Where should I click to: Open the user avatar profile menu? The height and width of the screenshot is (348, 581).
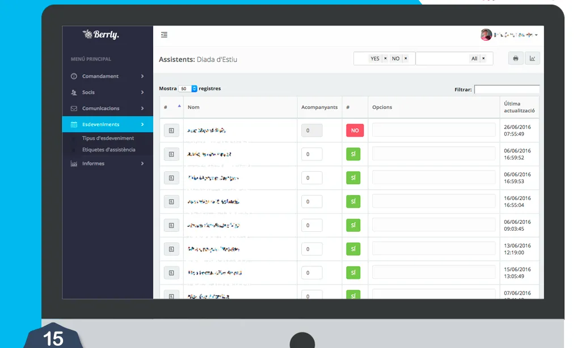[x=509, y=35]
